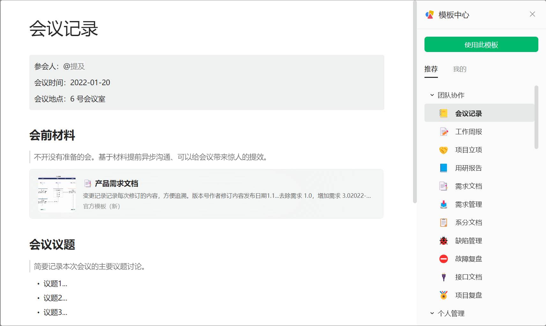Collapse the 团队协作 category chevron
Viewport: 546px width, 326px height.
point(432,95)
